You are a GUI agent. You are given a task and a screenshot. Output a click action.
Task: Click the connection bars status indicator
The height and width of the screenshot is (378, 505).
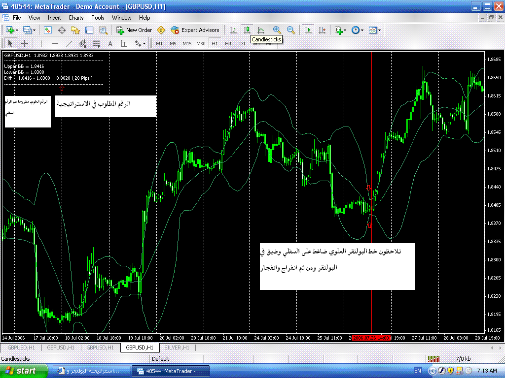434,359
